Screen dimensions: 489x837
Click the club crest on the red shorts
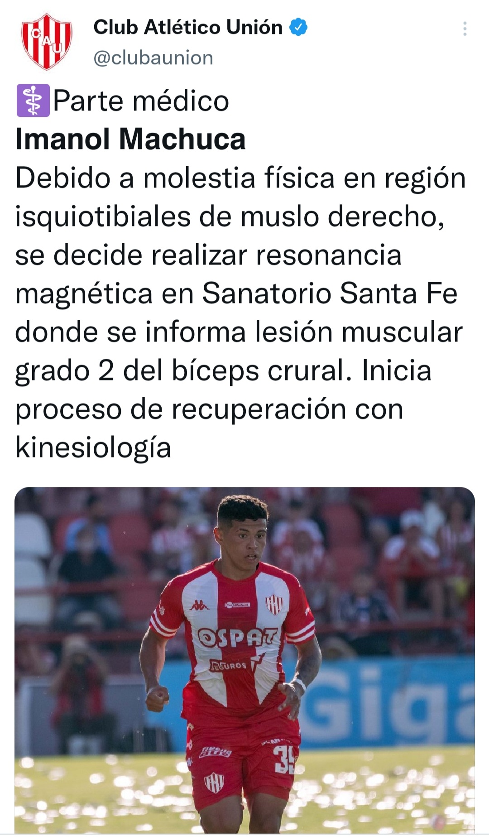click(213, 782)
